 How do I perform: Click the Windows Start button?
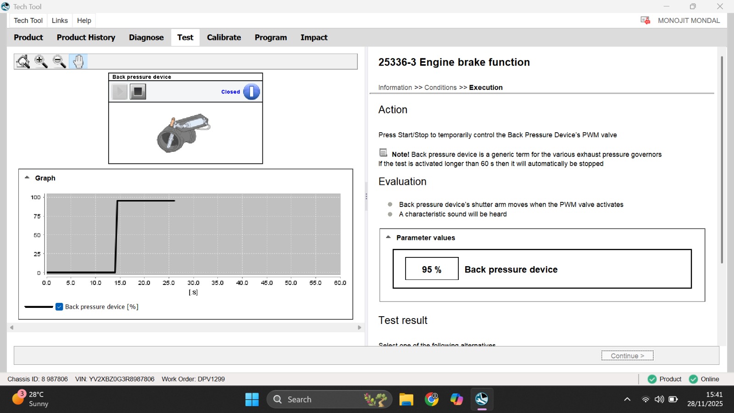coord(252,399)
